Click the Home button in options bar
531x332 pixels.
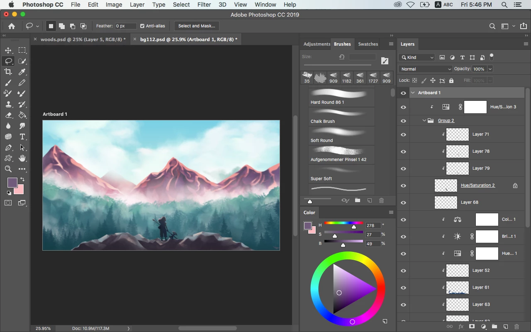point(12,26)
